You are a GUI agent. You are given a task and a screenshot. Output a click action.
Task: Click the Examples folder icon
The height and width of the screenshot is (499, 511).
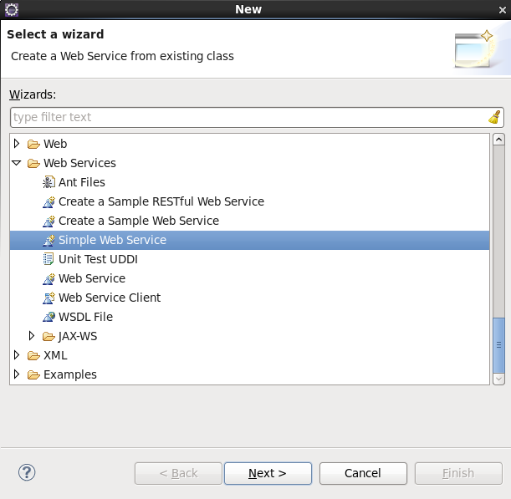coord(33,374)
